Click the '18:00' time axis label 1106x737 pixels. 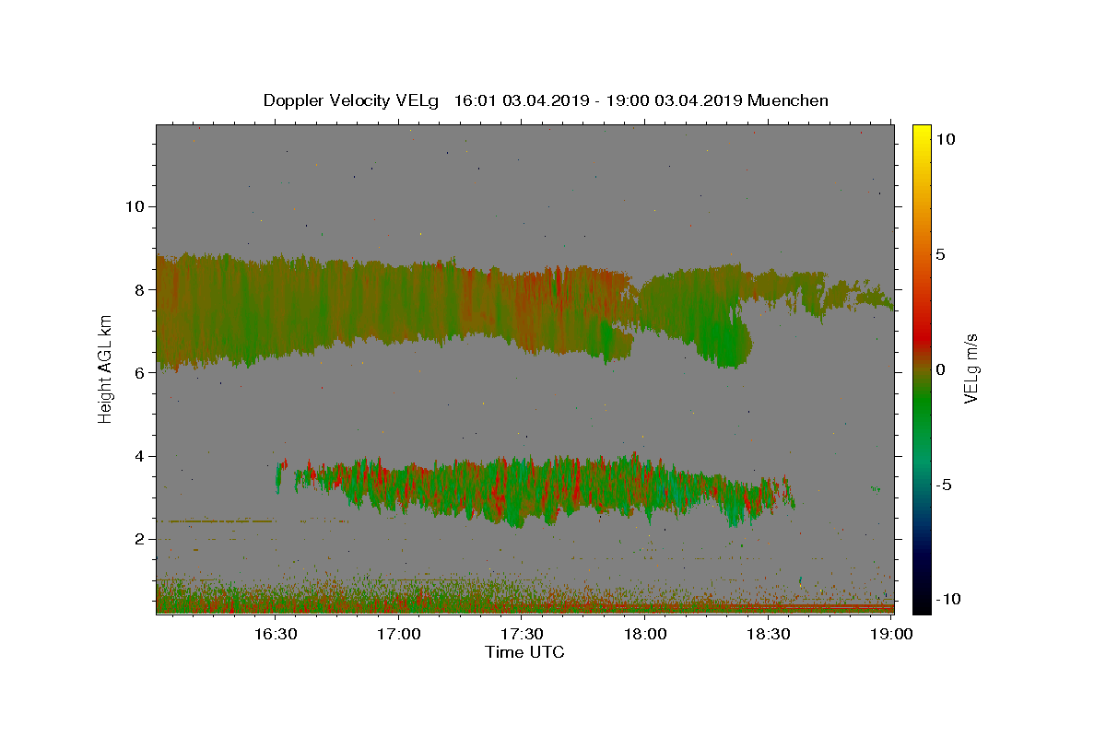pos(645,634)
